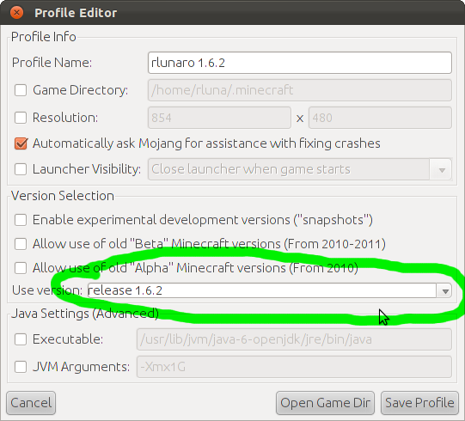Click the Cancel button

click(31, 403)
